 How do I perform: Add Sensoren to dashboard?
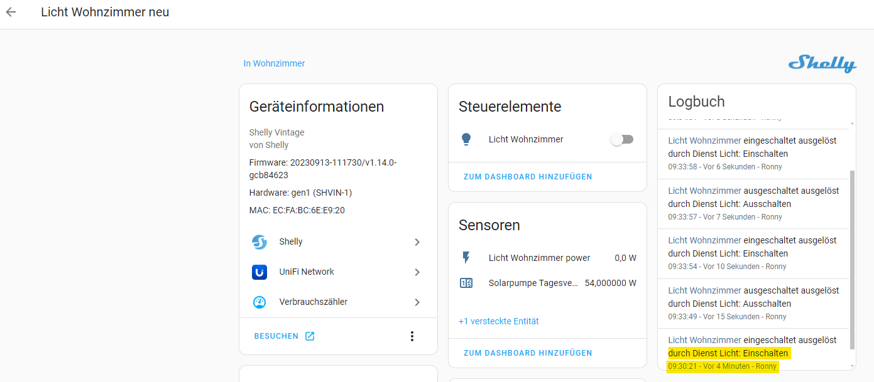click(528, 353)
